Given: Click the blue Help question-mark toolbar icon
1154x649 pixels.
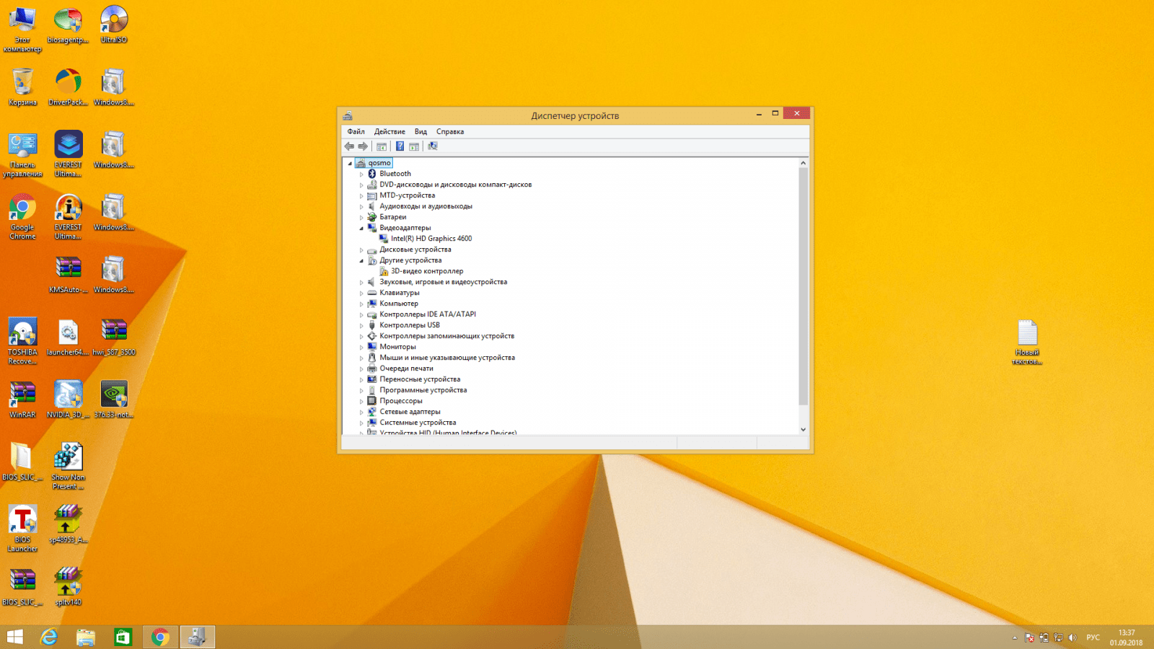Looking at the screenshot, I should pyautogui.click(x=400, y=146).
